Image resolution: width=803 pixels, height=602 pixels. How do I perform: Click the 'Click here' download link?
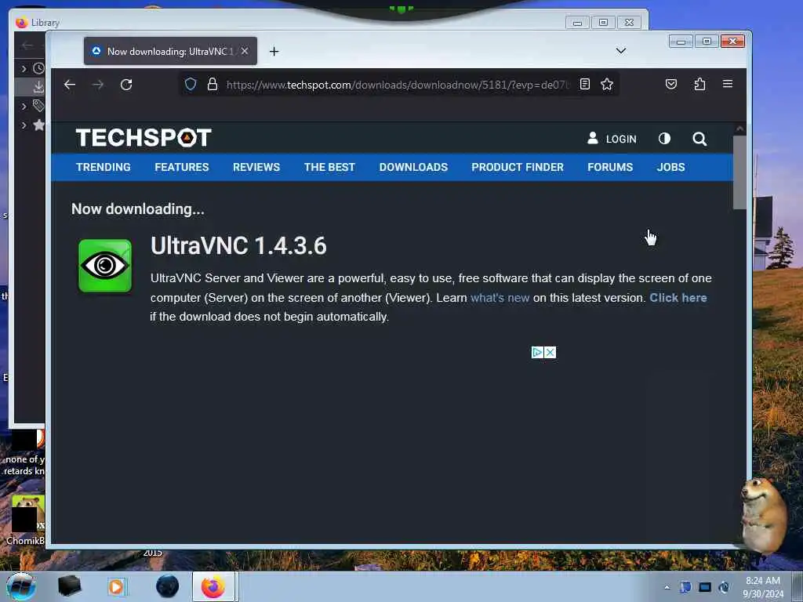678,298
